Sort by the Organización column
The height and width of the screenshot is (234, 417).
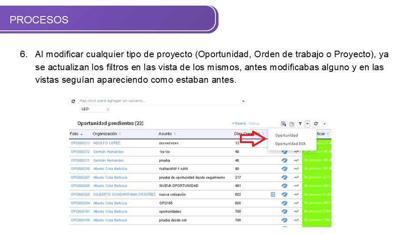107,134
